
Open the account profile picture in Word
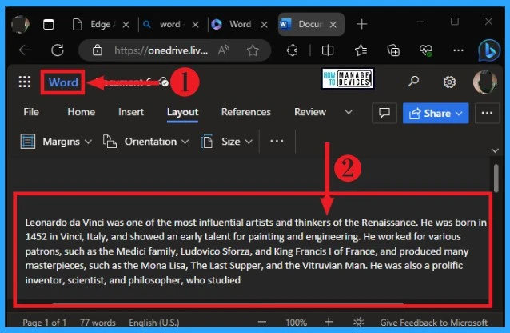click(x=484, y=82)
